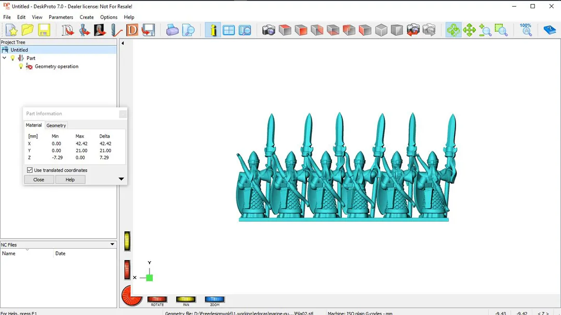
Task: Activate the green four-arrow pan tool
Action: 469,30
